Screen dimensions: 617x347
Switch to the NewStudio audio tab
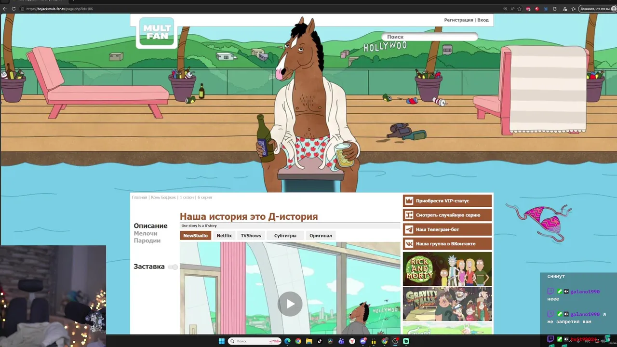(x=195, y=236)
